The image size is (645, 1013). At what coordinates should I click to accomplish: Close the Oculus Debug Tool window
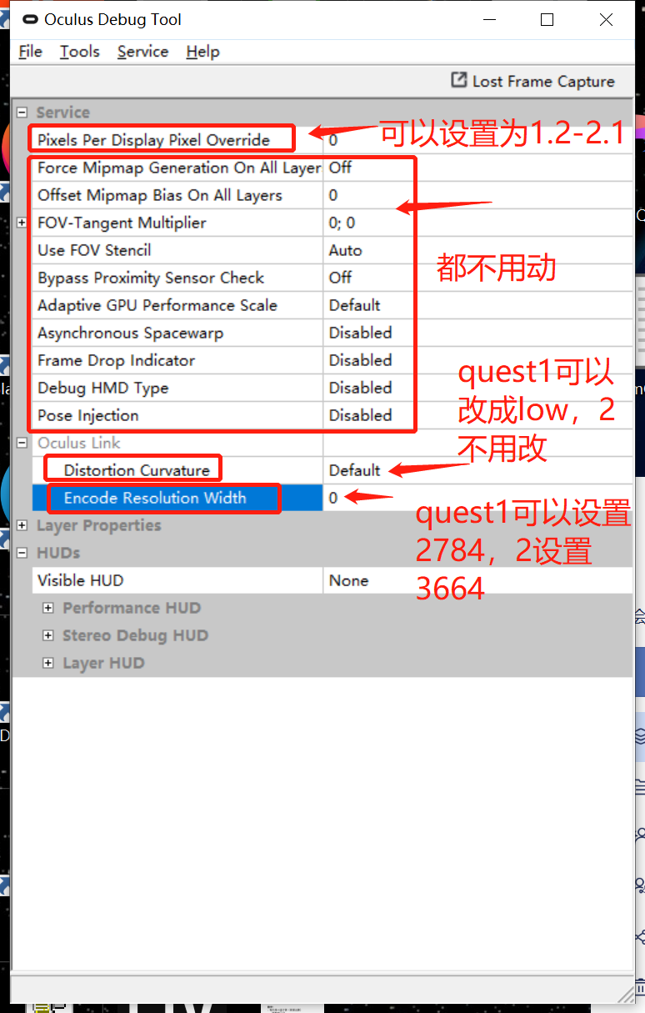(x=607, y=20)
